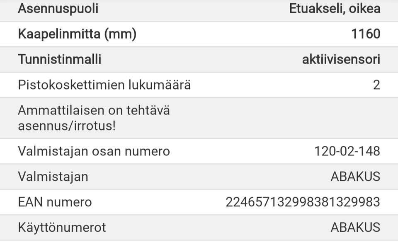Click the Valmistajan label
The image size is (398, 245).
point(53,177)
